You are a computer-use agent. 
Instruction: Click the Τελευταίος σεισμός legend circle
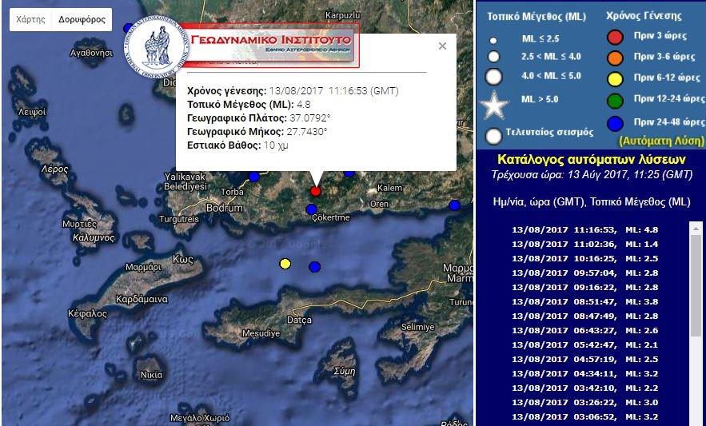[494, 135]
